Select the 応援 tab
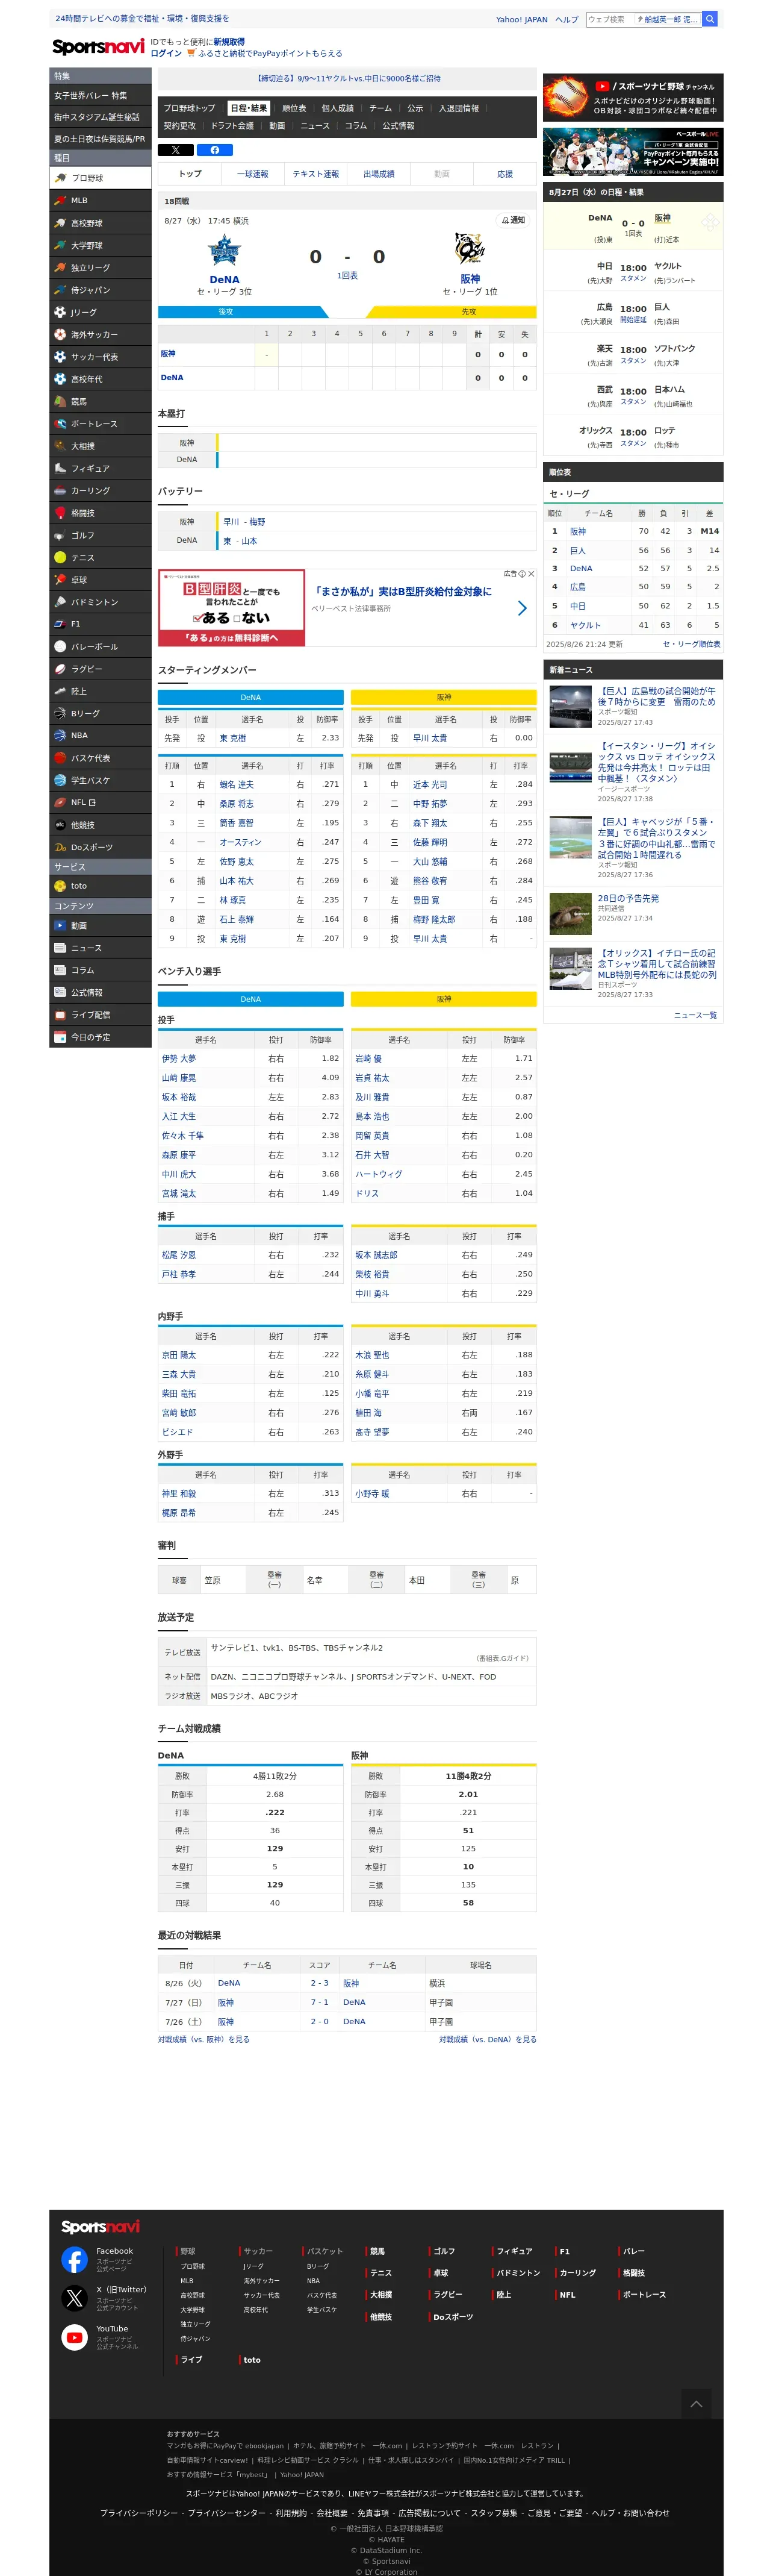Viewport: 773px width, 2576px height. click(x=505, y=174)
